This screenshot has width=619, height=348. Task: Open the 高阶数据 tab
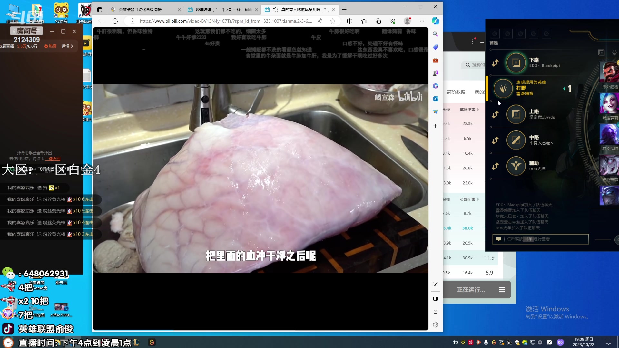[456, 92]
